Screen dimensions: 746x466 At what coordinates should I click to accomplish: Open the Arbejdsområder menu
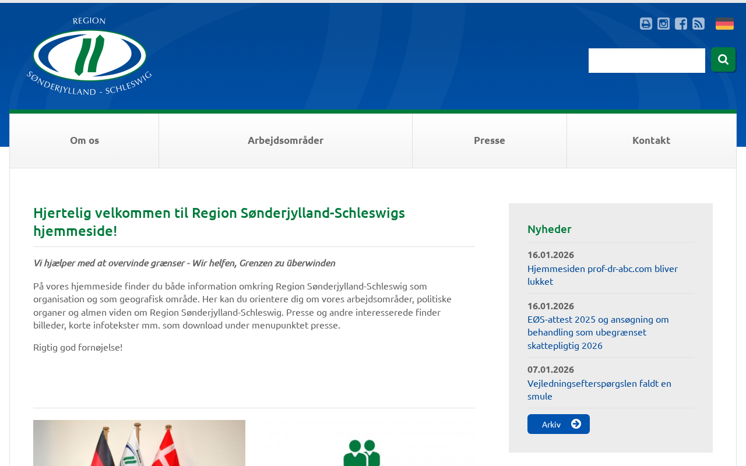[286, 140]
